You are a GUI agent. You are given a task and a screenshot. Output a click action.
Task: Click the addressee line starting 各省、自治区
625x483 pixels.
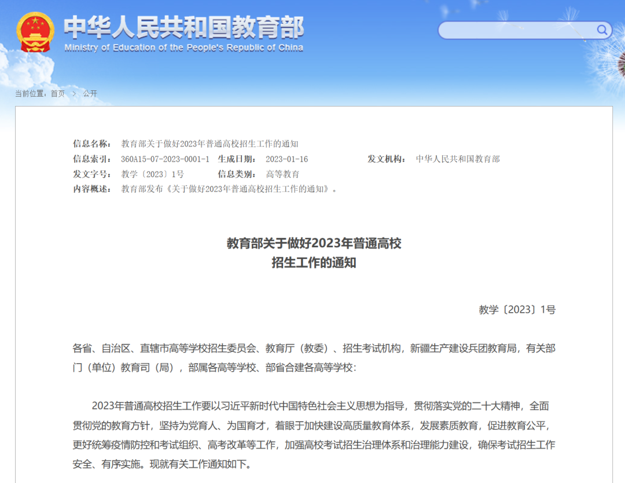(x=314, y=348)
